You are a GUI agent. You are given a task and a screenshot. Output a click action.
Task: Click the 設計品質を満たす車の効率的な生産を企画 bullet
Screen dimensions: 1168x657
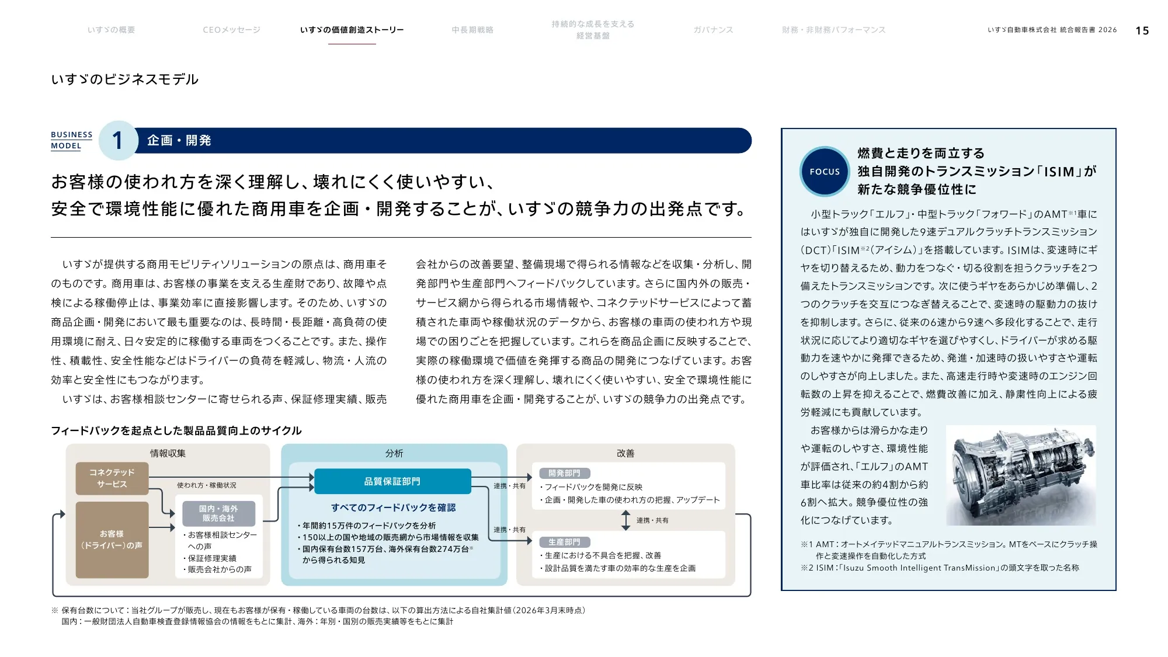click(x=617, y=568)
